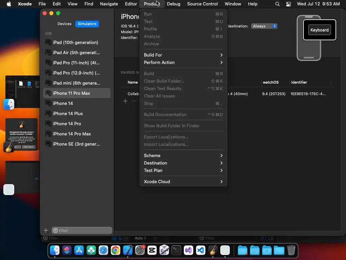Viewport: 346px width, 260px height.
Task: Open the Editor menu
Action: click(x=131, y=4)
